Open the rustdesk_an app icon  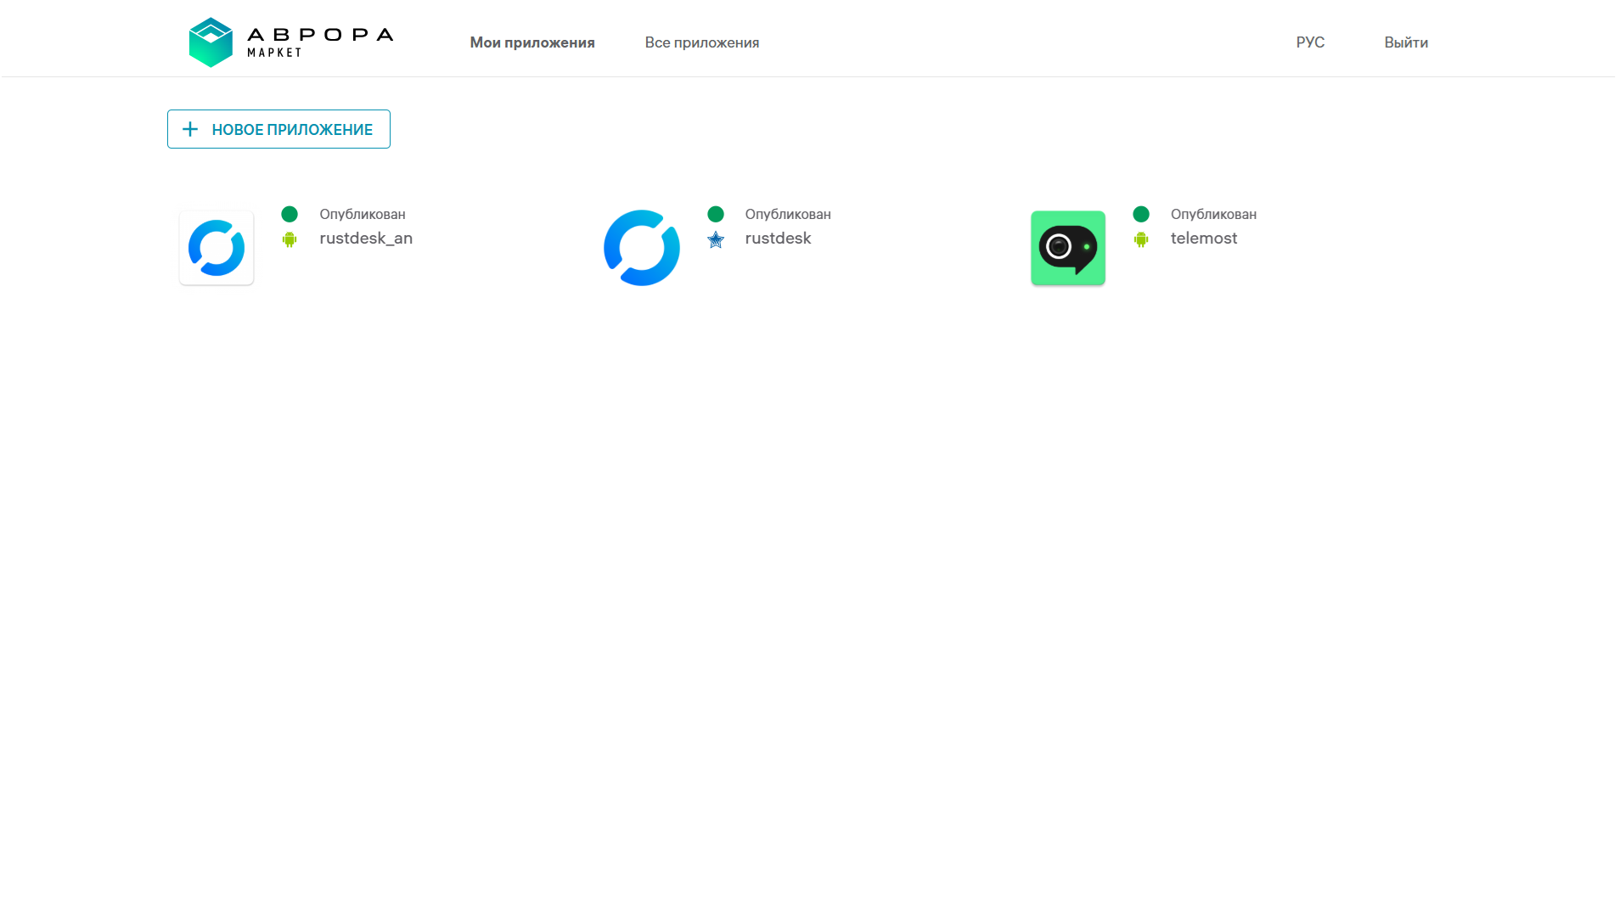tap(217, 248)
